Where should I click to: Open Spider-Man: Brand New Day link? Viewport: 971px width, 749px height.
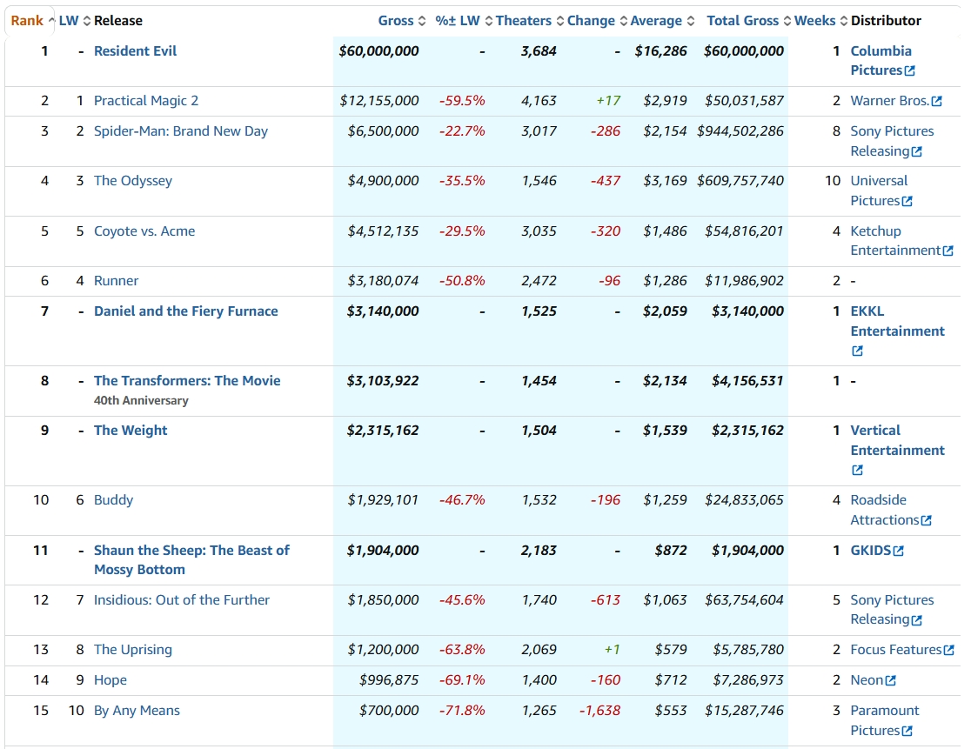coord(181,131)
